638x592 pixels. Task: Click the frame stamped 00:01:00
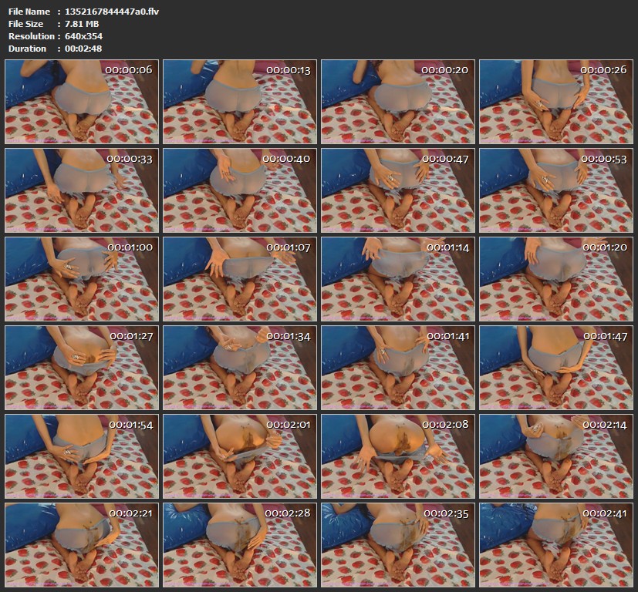[81, 278]
